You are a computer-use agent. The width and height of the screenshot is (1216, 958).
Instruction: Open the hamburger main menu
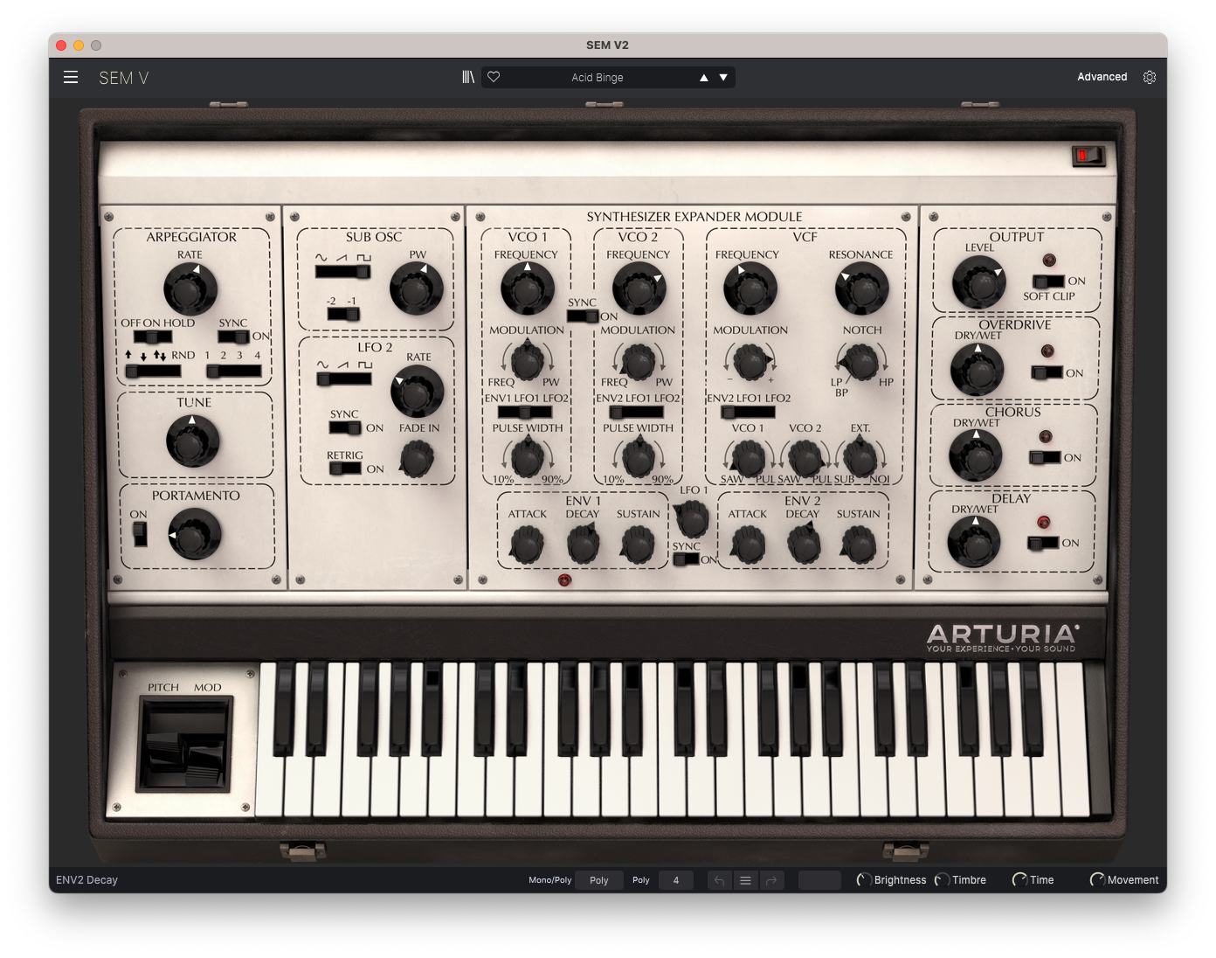click(x=71, y=77)
